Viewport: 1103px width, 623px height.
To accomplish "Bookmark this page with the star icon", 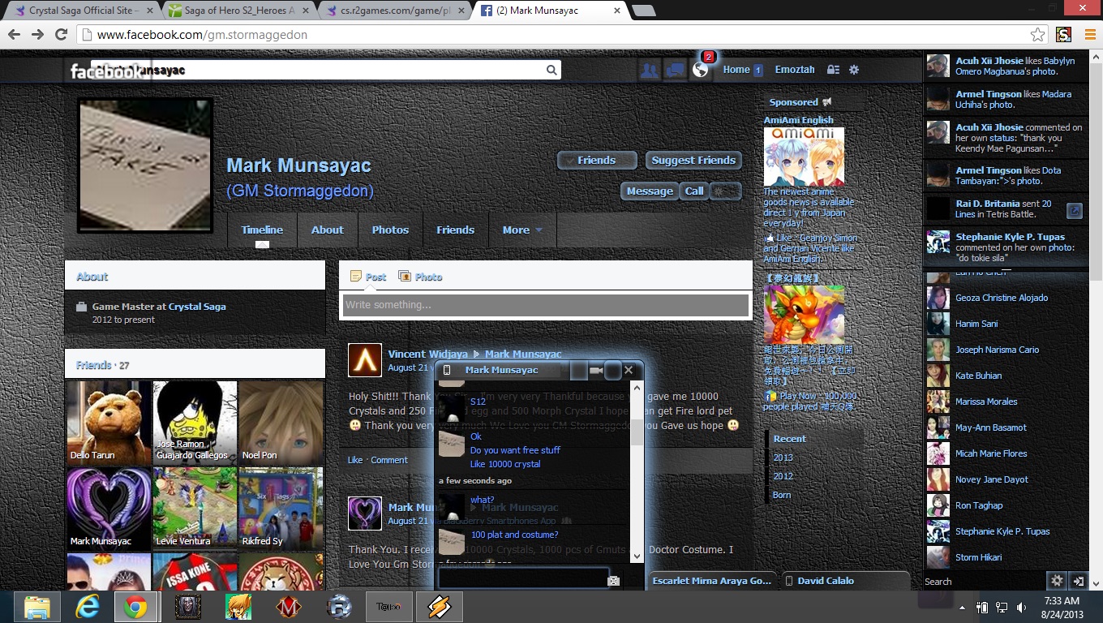I will click(1037, 35).
